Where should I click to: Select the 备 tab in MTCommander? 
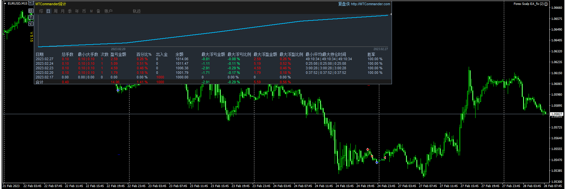[99, 11]
